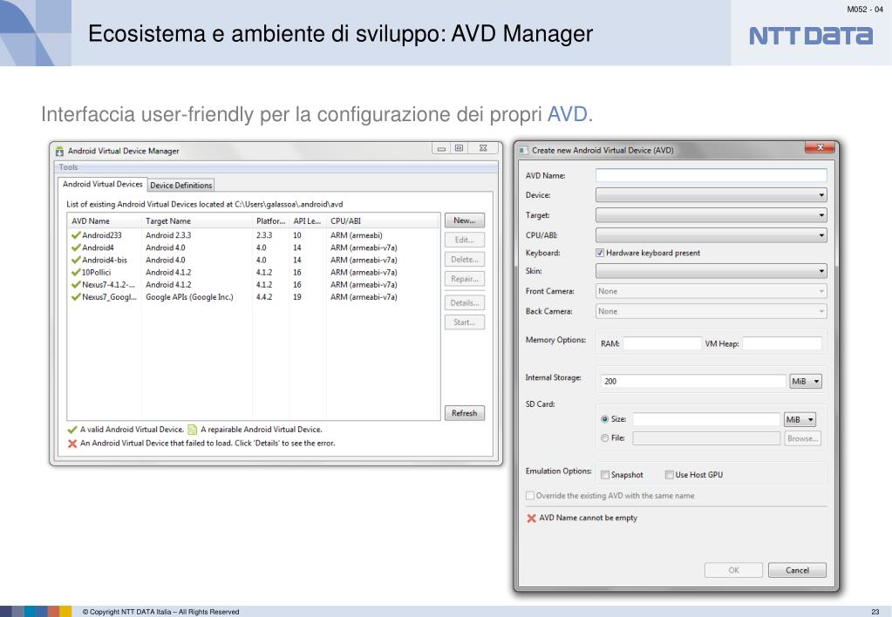Image resolution: width=892 pixels, height=617 pixels.
Task: Click the green checkmark beside Android4-bis
Action: 76,260
